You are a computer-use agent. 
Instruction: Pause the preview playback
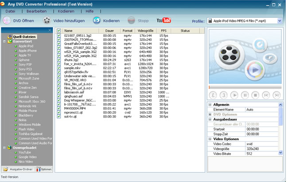point(245,95)
